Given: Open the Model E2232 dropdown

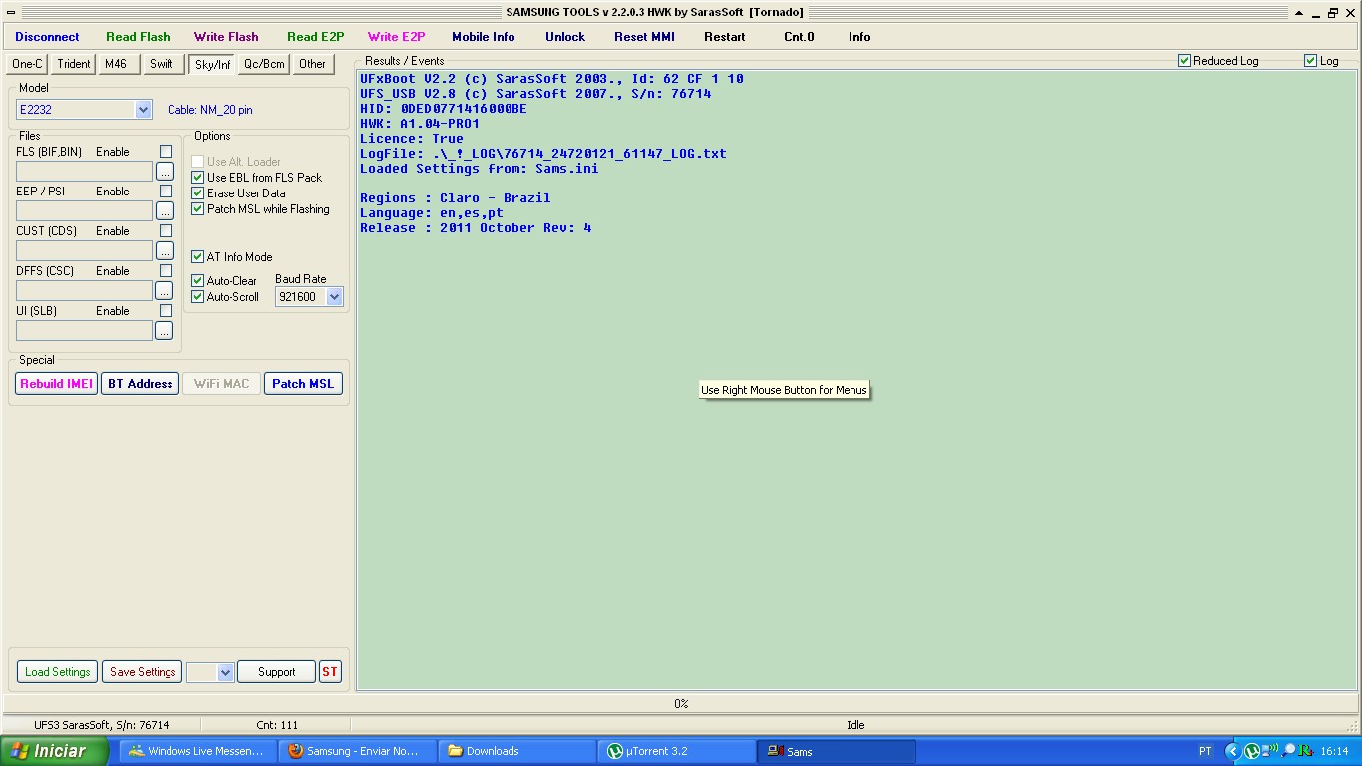Looking at the screenshot, I should [x=143, y=110].
